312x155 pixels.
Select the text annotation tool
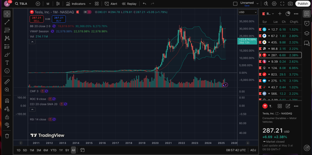click(x=7, y=63)
